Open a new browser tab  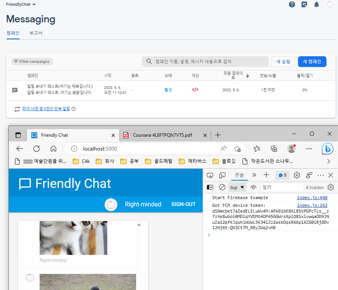coord(218,135)
